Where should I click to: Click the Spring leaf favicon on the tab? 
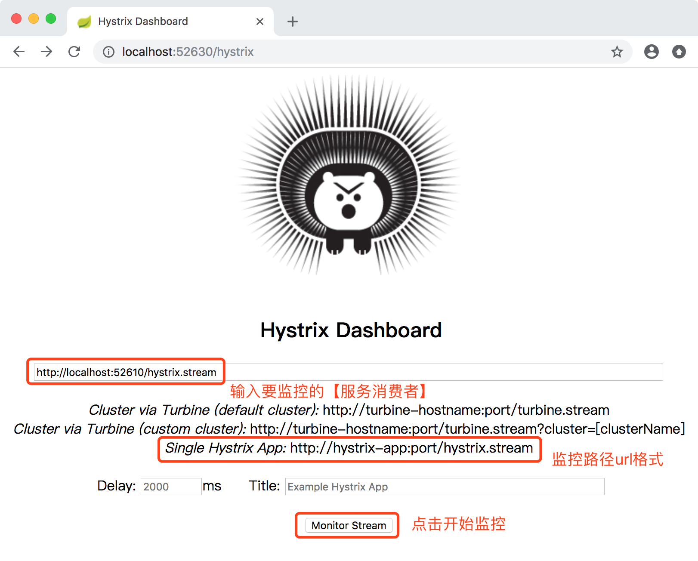pos(84,22)
